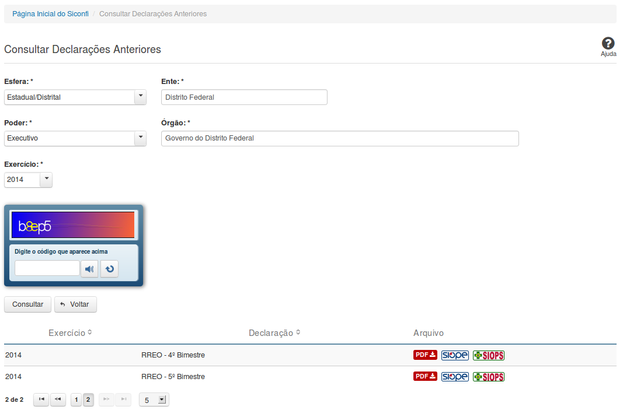Open Página Inicial do Siconfi link

(50, 13)
